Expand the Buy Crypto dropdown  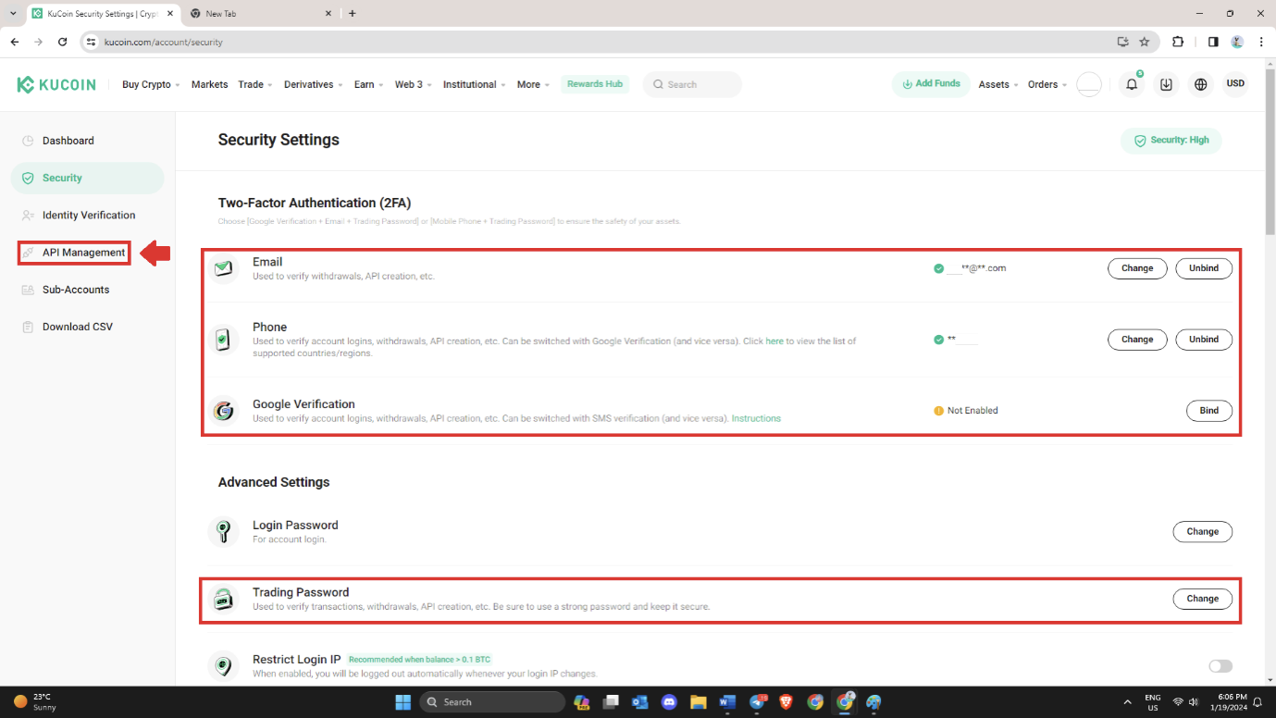pos(151,84)
